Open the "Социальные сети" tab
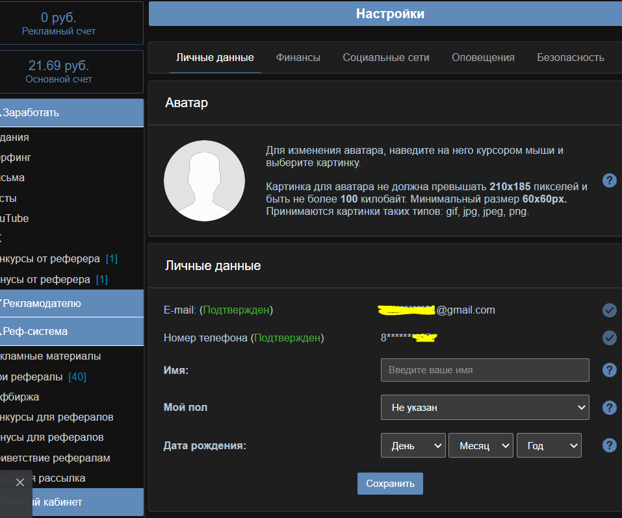Screen dimensions: 622x518 [x=385, y=57]
